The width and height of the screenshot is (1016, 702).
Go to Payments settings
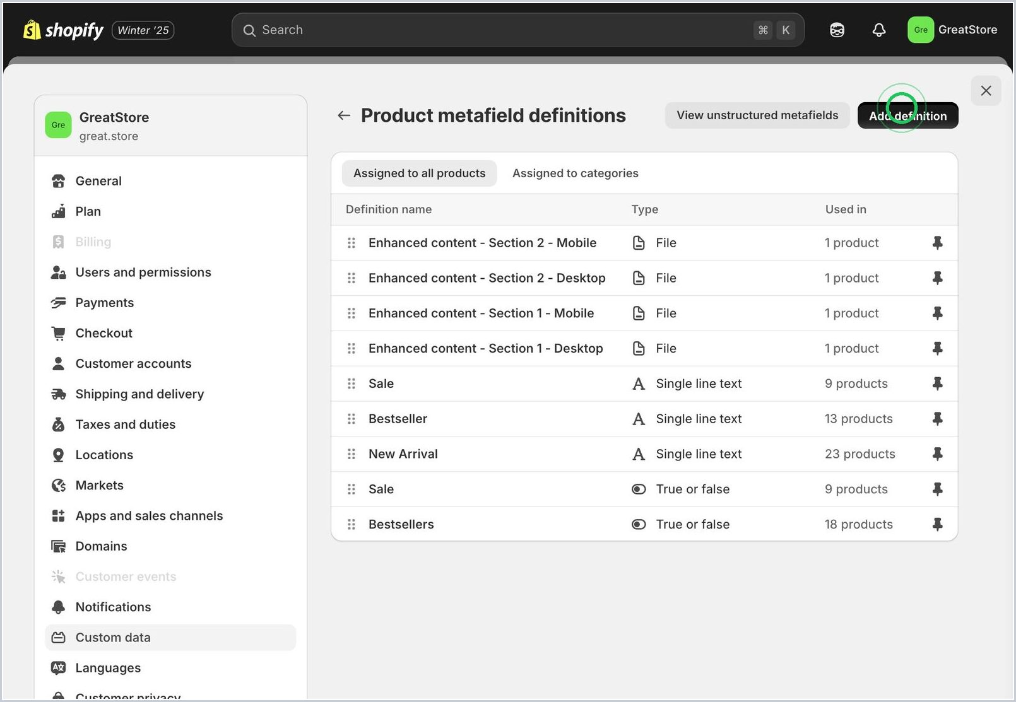coord(170,303)
